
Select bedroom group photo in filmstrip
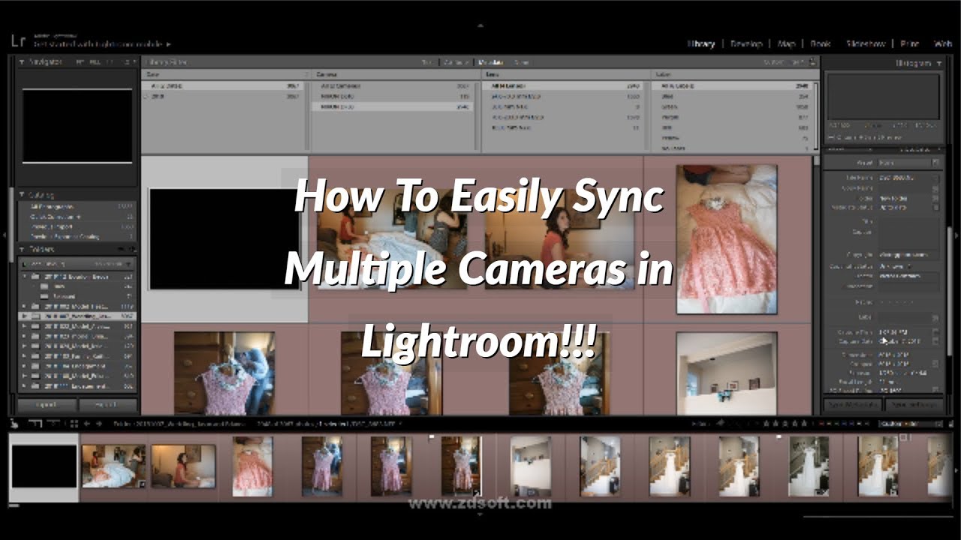click(113, 466)
